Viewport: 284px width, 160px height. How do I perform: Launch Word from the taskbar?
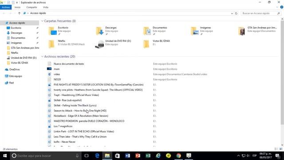(x=128, y=156)
